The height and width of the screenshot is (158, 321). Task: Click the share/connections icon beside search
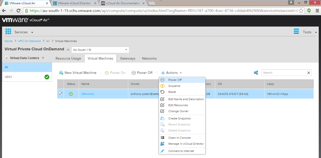click(256, 73)
